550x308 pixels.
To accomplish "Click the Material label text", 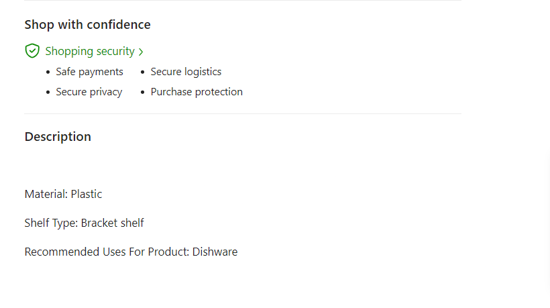I will click(46, 194).
